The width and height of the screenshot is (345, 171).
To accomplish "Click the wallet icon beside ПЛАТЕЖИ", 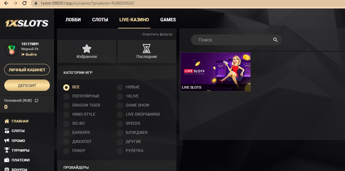I will click(7, 160).
